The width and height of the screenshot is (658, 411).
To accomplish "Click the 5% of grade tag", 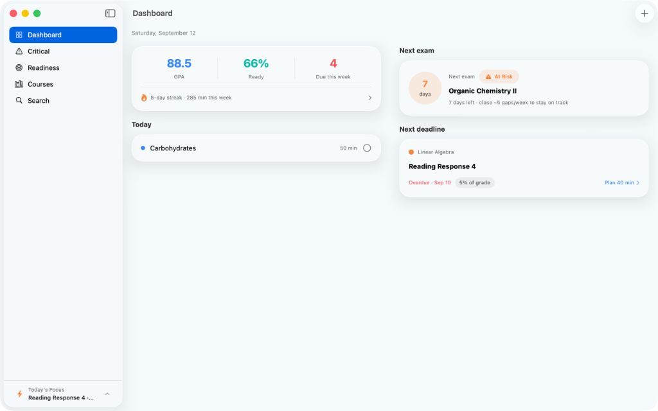I will (x=475, y=183).
